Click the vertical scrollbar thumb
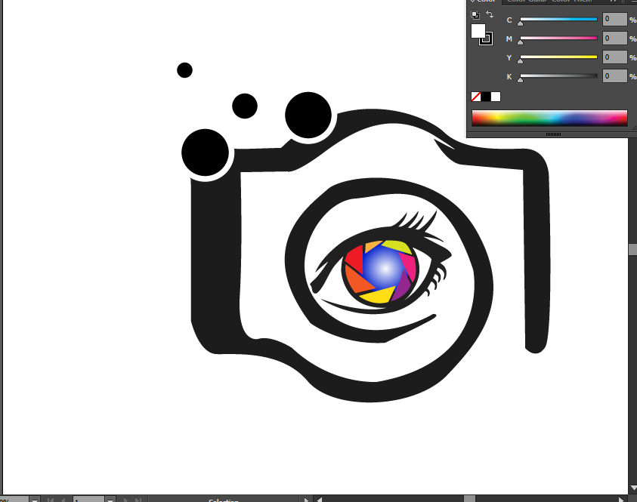The width and height of the screenshot is (637, 502). coord(632,250)
